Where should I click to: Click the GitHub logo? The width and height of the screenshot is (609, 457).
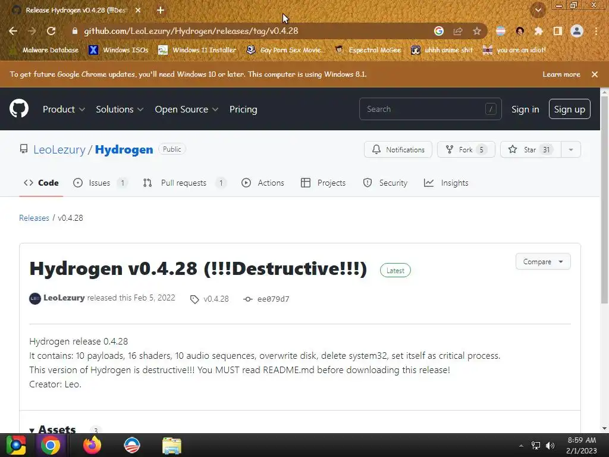click(19, 109)
